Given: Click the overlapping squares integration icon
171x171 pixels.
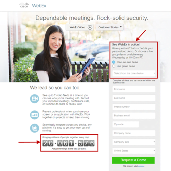Looking at the screenshot, I should [34, 128].
